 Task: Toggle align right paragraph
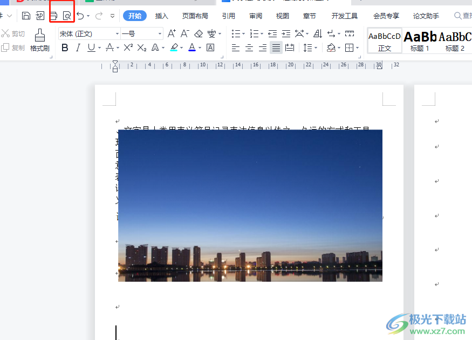coord(263,47)
